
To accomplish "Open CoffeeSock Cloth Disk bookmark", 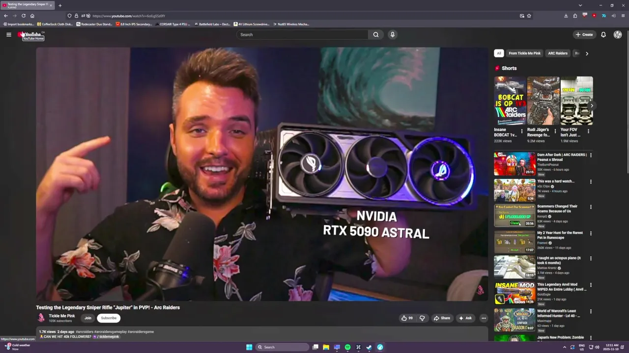I will [x=55, y=24].
